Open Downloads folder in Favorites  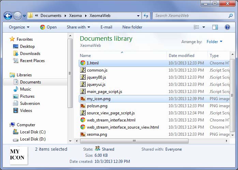click(x=30, y=54)
